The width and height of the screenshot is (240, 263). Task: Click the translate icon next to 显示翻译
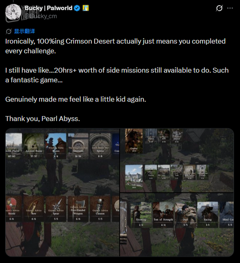[9, 31]
